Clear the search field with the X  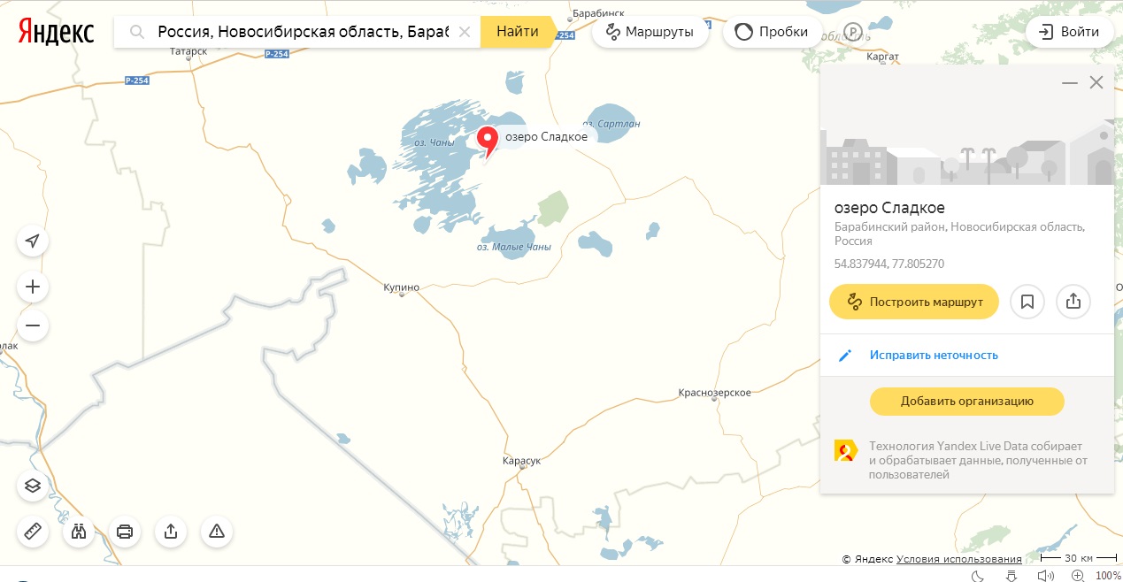[464, 32]
